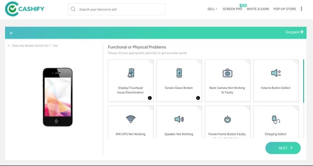Select the Screen Glass Broken card
Image resolution: width=313 pixels, height=166 pixels.
pos(179,81)
